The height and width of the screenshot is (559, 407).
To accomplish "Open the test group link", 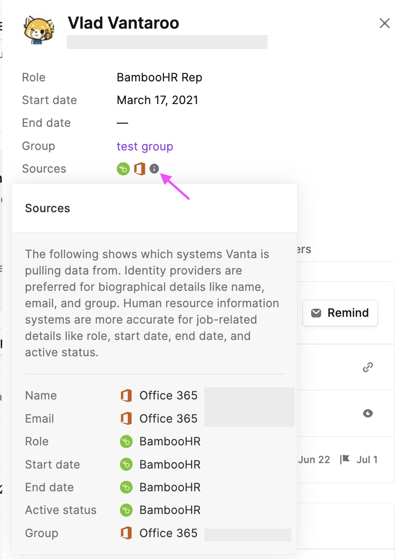I will coord(145,146).
